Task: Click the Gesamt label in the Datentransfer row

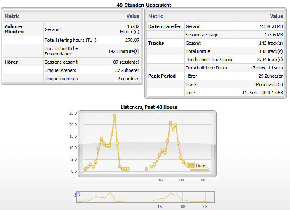Action: pyautogui.click(x=193, y=26)
